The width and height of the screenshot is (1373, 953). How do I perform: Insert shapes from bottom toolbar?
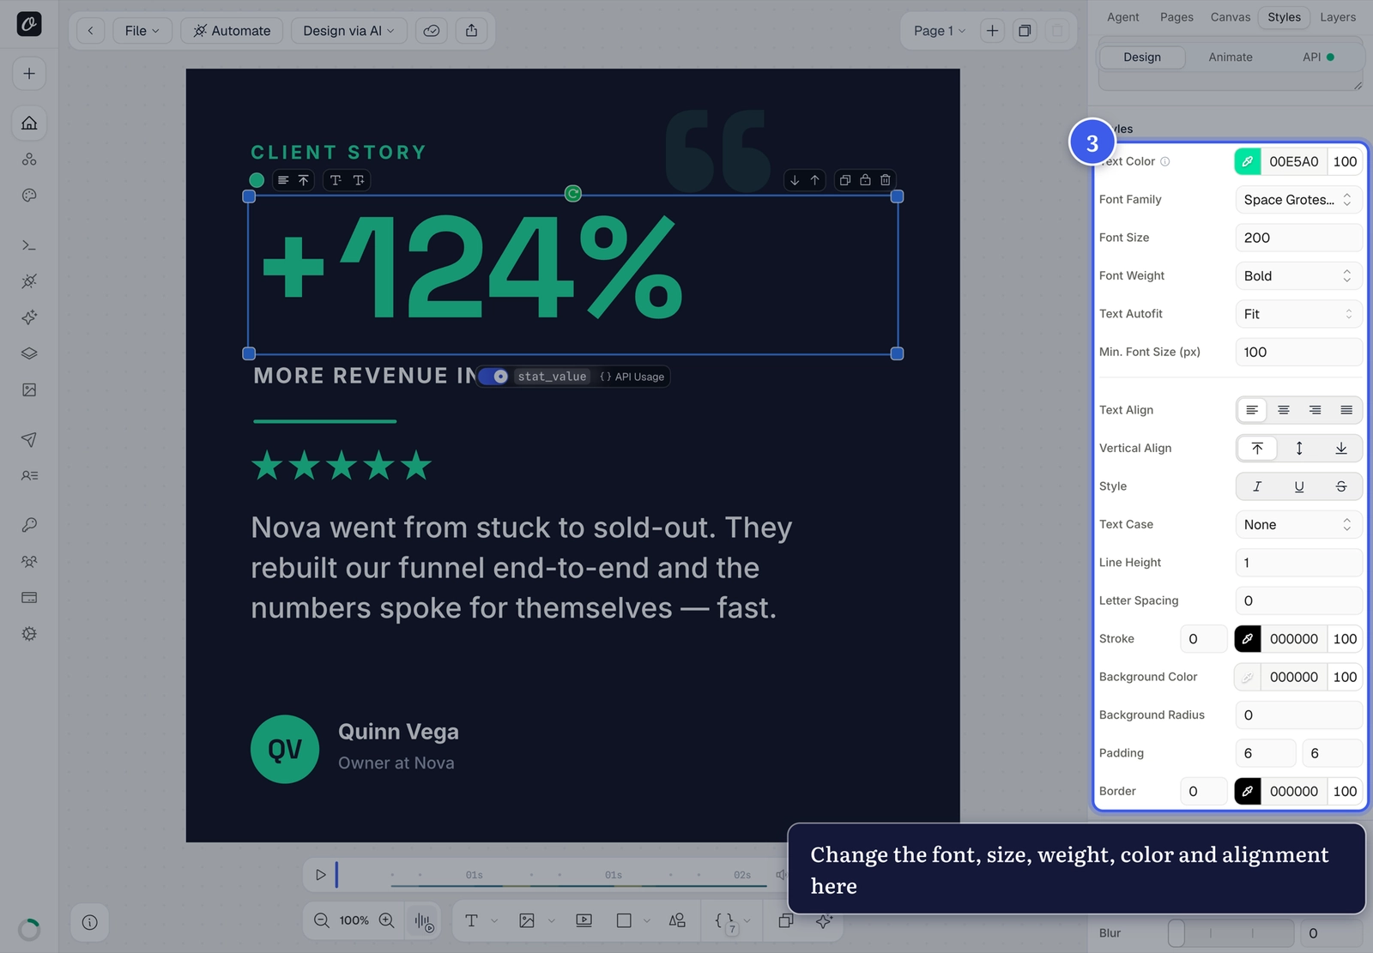(x=677, y=920)
